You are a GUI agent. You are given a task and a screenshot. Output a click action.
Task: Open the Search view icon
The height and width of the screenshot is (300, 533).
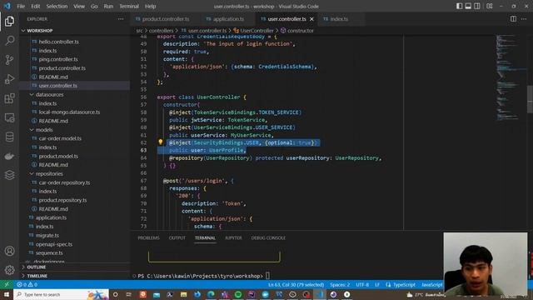click(x=9, y=41)
